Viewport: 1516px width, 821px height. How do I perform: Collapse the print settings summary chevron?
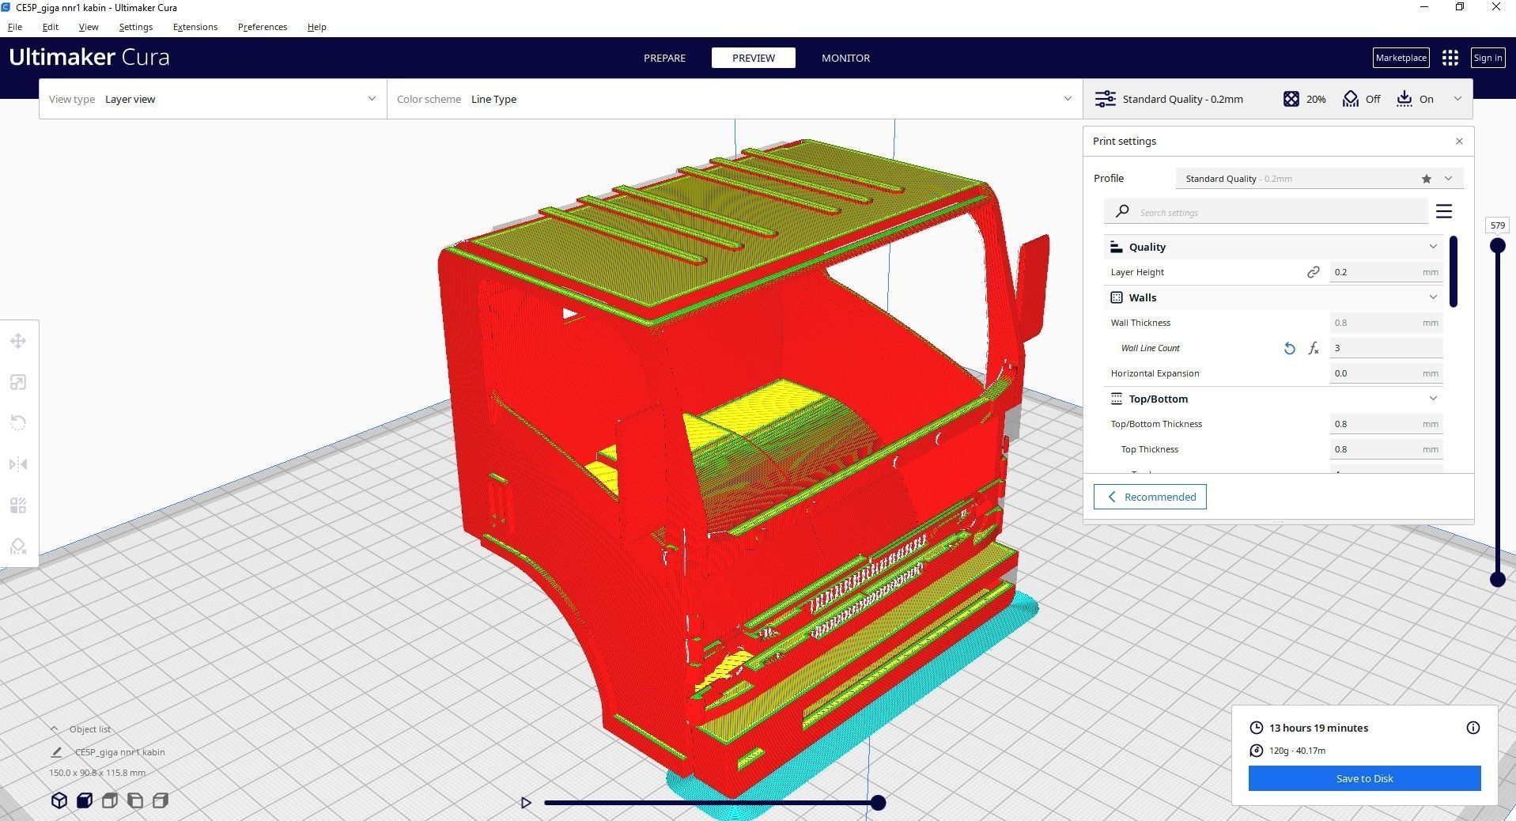pyautogui.click(x=1457, y=99)
